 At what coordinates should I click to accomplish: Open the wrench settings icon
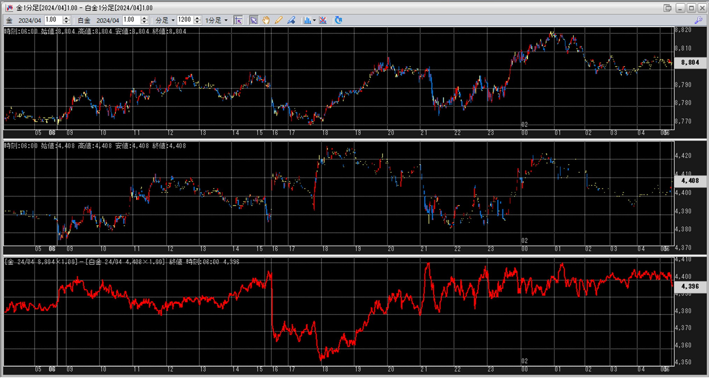point(699,20)
